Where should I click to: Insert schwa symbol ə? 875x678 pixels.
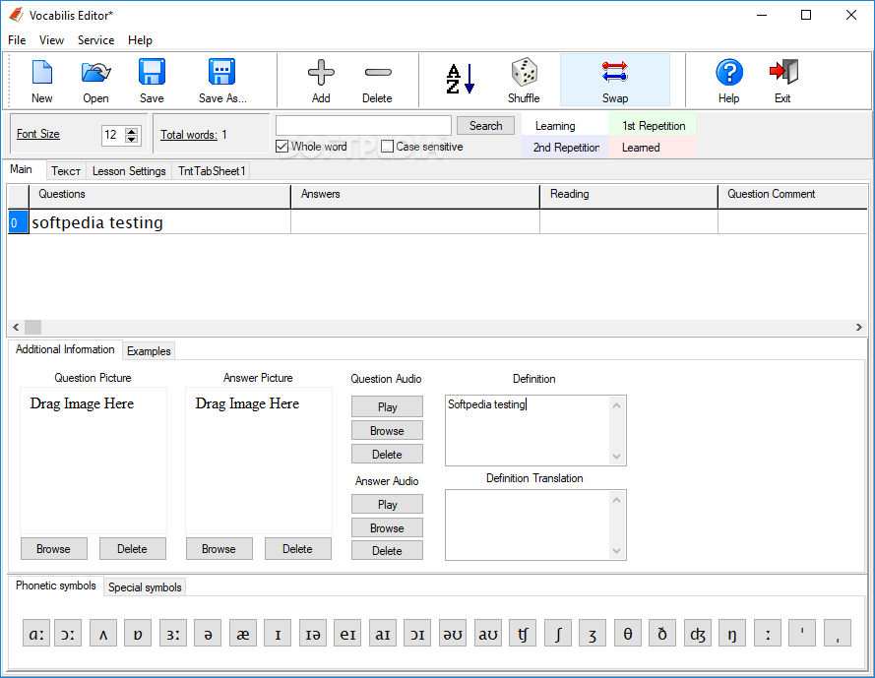coord(208,634)
